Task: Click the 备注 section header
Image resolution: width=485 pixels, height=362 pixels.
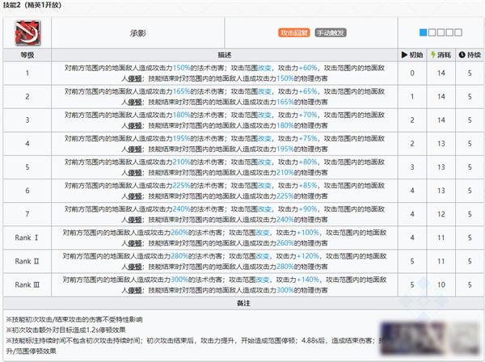Action: tap(243, 304)
